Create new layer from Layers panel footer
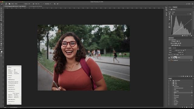 click(x=189, y=76)
